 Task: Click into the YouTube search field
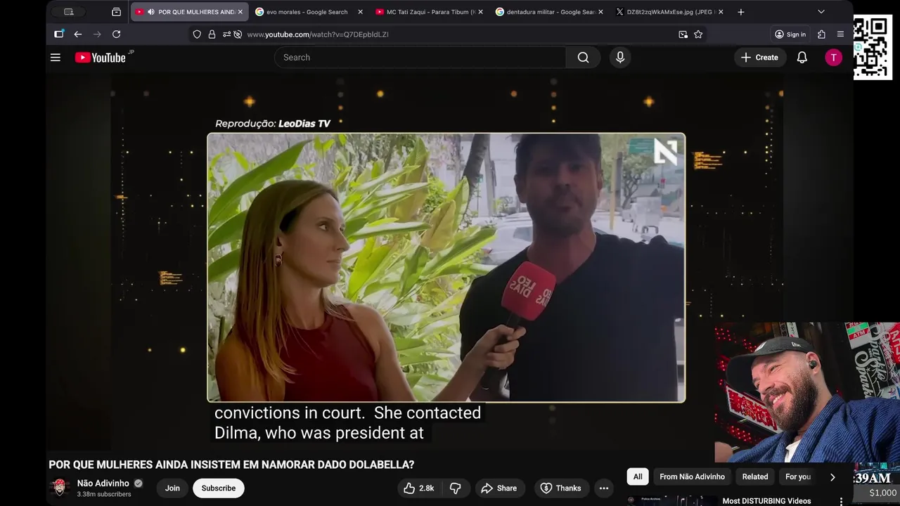click(x=420, y=58)
